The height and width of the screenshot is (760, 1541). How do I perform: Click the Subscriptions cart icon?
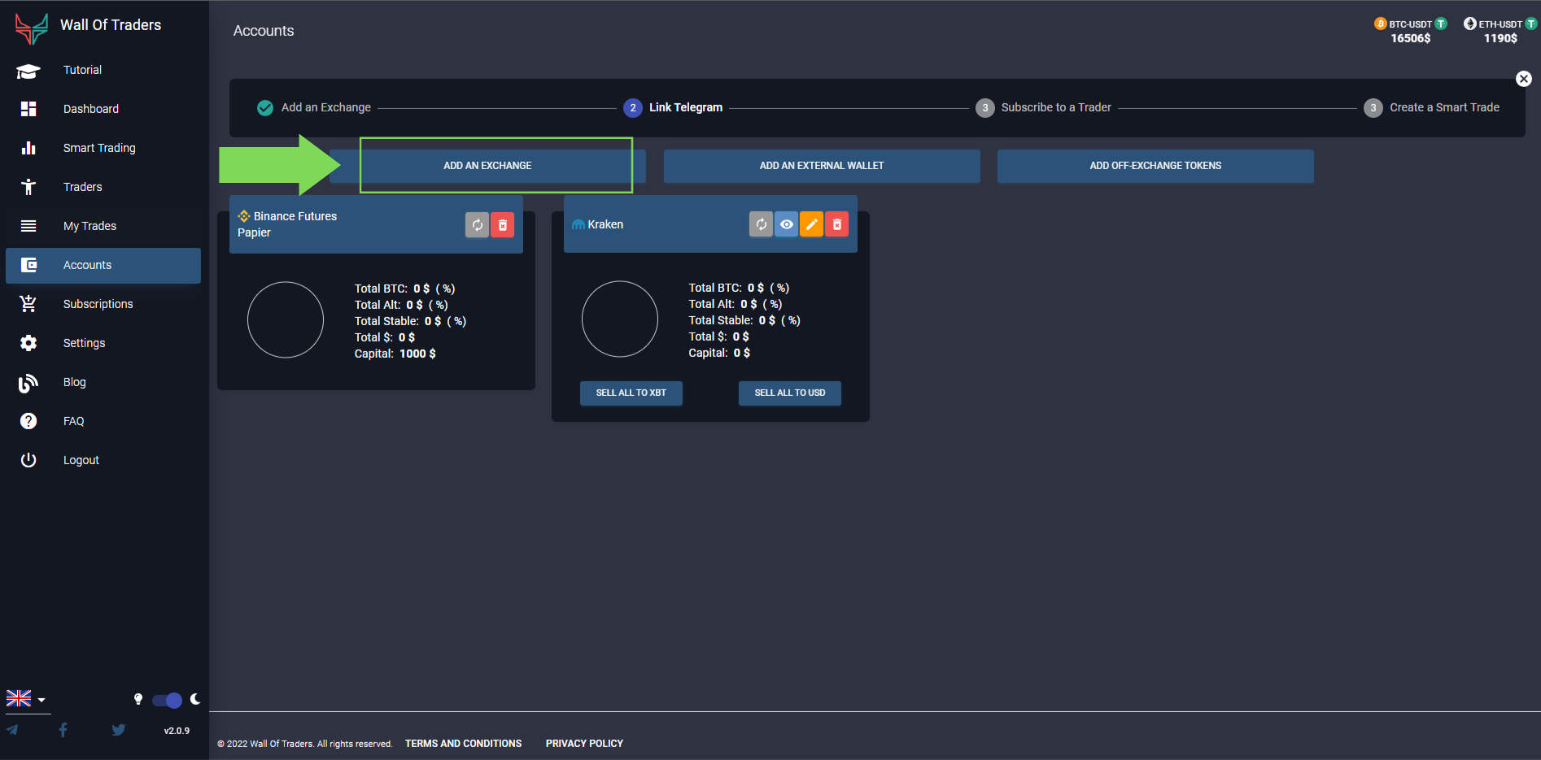click(28, 304)
